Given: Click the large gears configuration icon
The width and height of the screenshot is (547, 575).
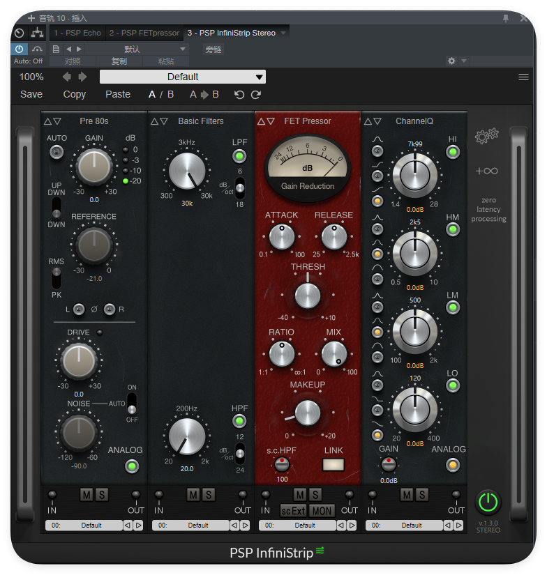Looking at the screenshot, I should [487, 136].
